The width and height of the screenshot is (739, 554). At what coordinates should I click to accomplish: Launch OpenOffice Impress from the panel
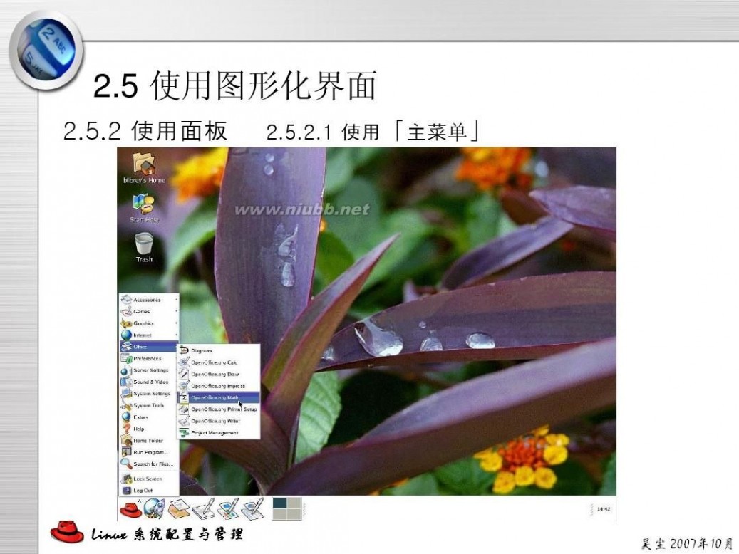click(229, 508)
